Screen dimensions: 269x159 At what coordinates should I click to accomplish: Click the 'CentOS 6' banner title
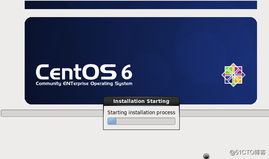(84, 72)
